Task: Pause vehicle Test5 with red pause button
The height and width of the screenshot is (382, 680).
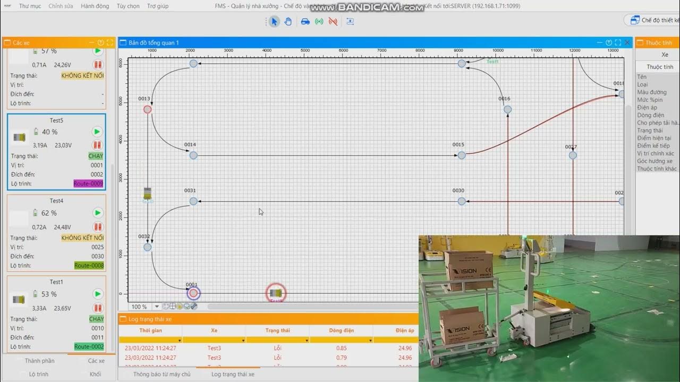Action: (97, 145)
